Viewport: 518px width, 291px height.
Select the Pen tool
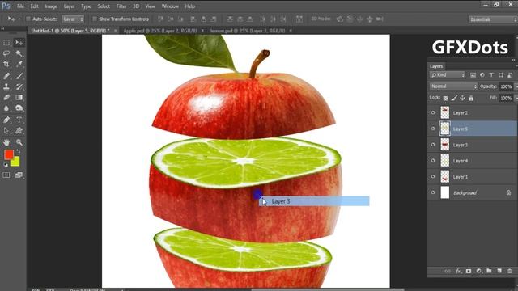(x=6, y=120)
